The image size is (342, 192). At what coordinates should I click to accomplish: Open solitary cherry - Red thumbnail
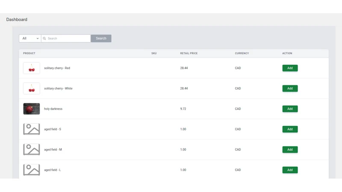tap(32, 68)
